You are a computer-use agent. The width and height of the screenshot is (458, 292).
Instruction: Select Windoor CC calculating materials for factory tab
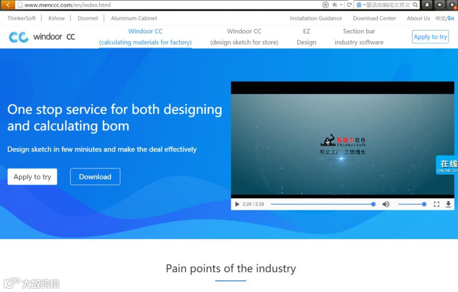[145, 37]
